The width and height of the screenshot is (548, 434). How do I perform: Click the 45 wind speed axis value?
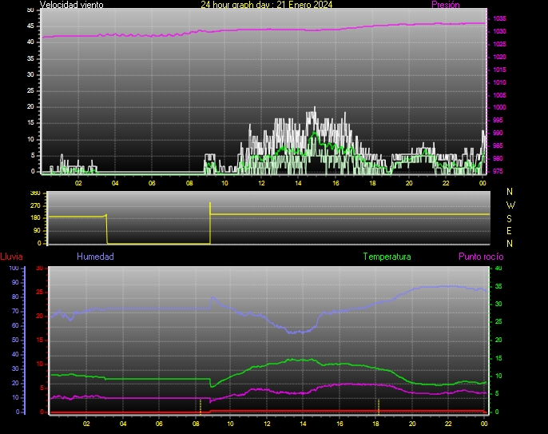[30, 26]
